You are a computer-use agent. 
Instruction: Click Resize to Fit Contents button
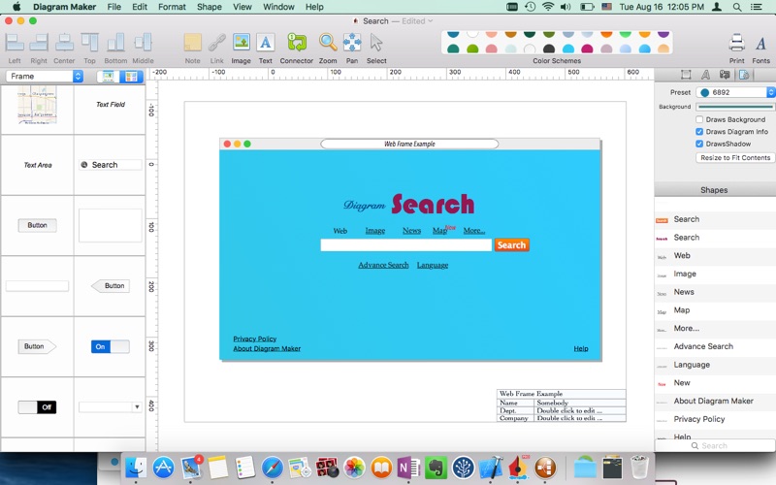point(735,157)
